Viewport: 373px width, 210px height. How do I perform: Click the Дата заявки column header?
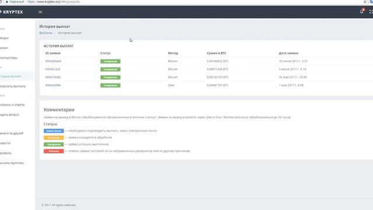(288, 53)
